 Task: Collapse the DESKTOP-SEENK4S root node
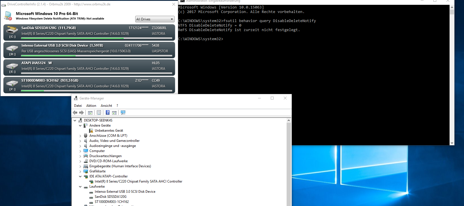tap(75, 120)
